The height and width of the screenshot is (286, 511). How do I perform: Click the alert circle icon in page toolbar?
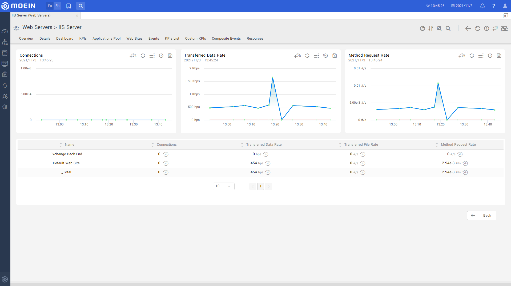point(487,28)
